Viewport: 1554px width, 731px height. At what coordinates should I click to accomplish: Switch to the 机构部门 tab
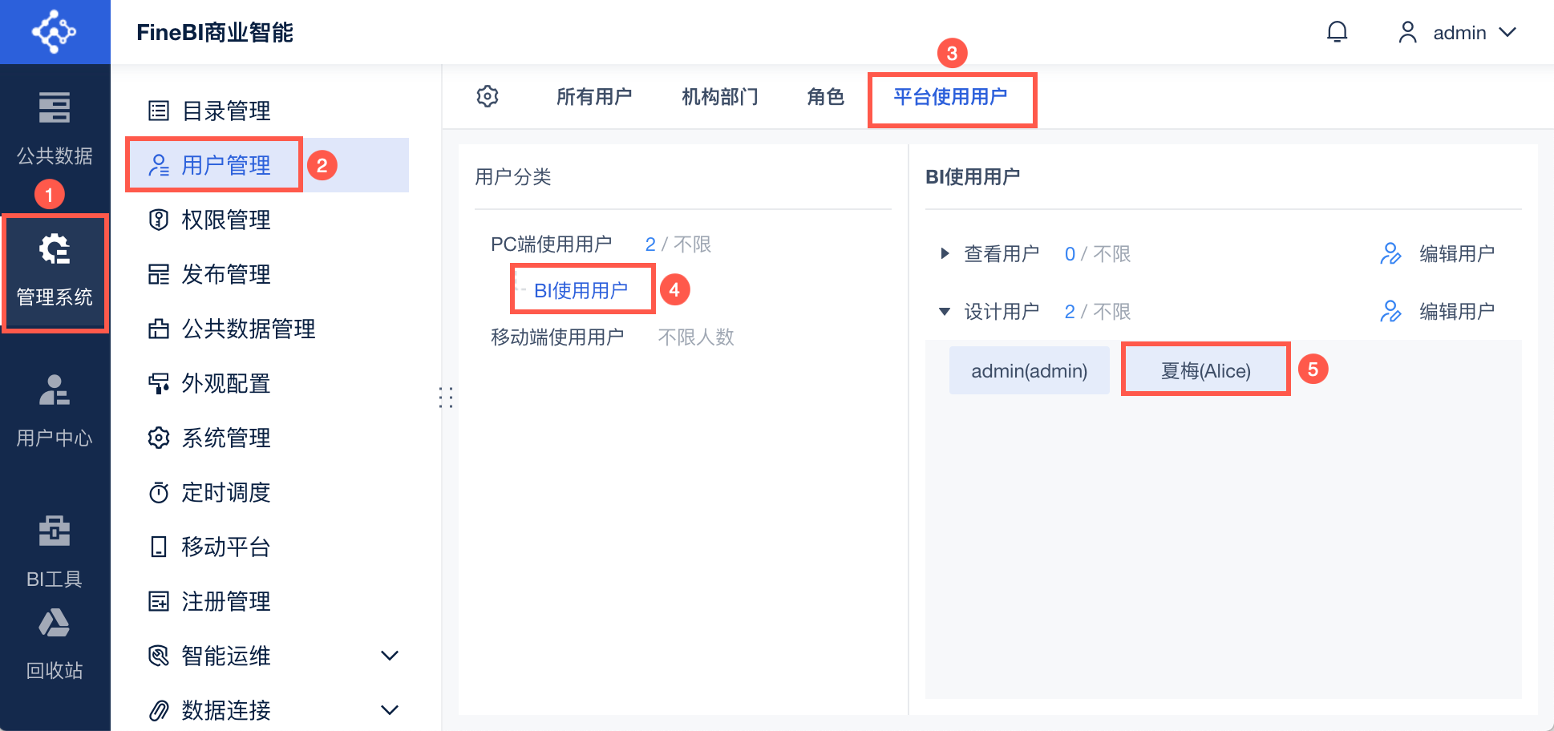(719, 97)
